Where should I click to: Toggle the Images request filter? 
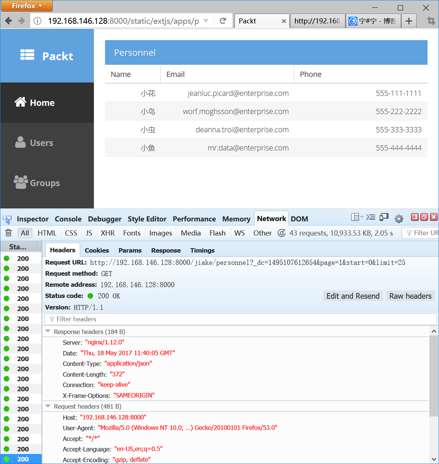tap(161, 233)
